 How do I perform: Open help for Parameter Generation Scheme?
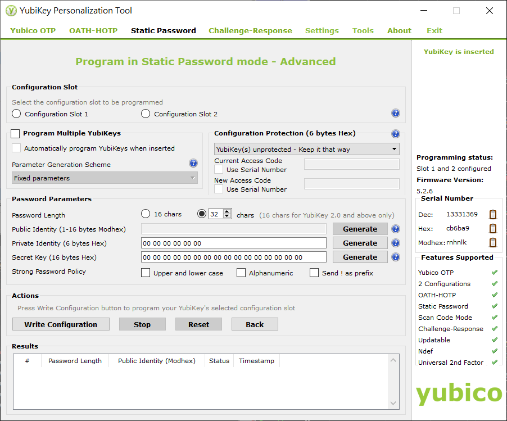click(193, 163)
